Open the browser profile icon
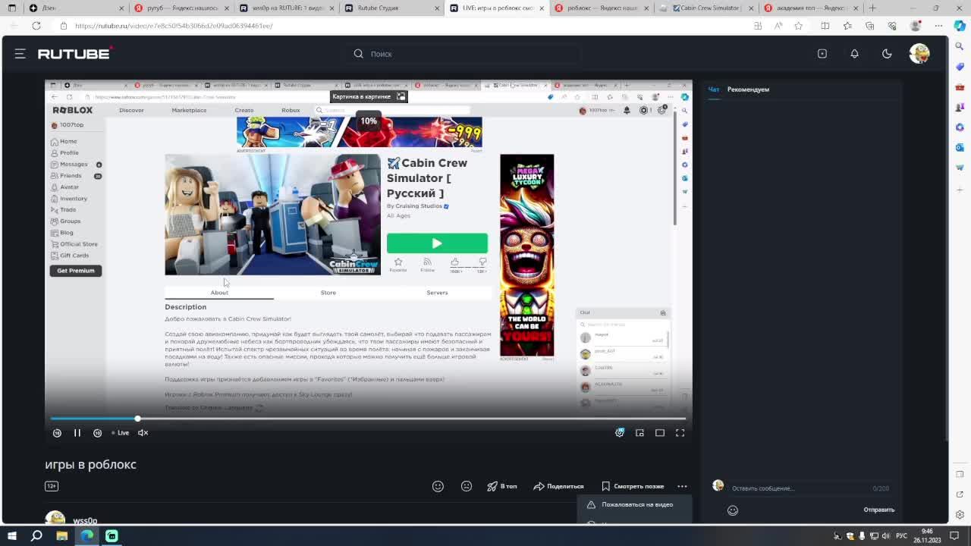This screenshot has height=546, width=971. (x=916, y=26)
